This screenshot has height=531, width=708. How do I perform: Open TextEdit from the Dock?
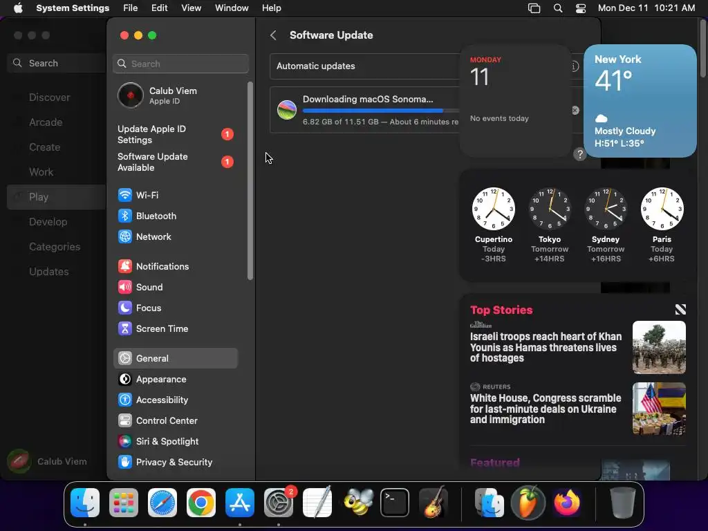(x=317, y=503)
